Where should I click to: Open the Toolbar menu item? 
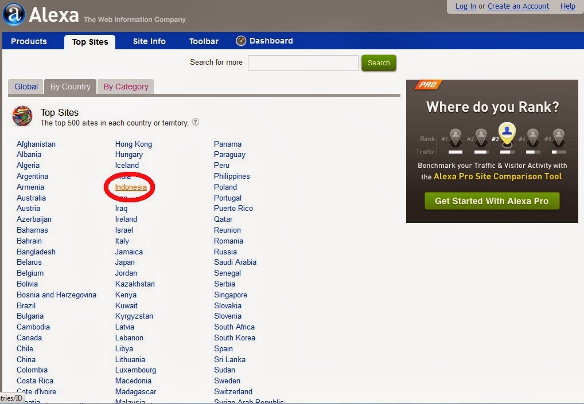click(x=204, y=41)
